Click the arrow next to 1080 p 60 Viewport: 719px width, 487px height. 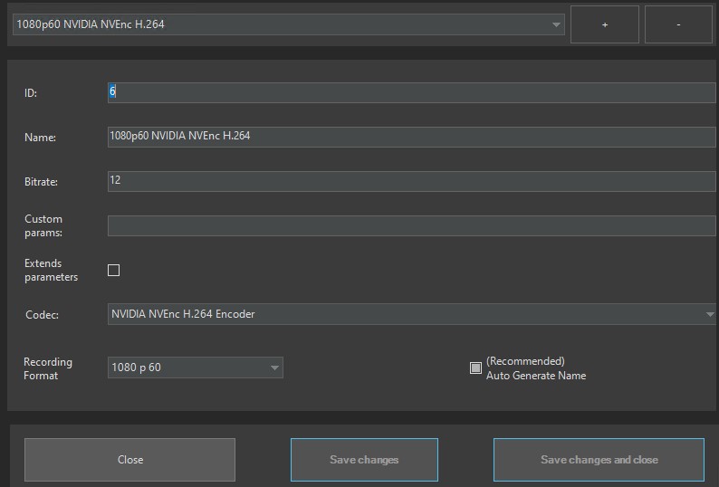pyautogui.click(x=274, y=368)
